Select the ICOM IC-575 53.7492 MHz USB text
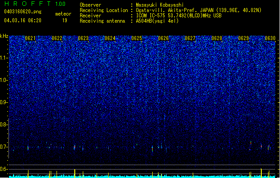Image resolution: width=280 pixels, height=178 pixels. point(179,16)
